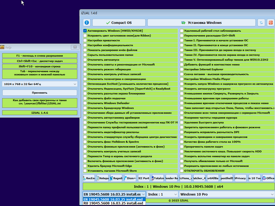Select RU 19045.5608 install.esd list entry
The width and height of the screenshot is (275, 206).
pyautogui.click(x=114, y=203)
